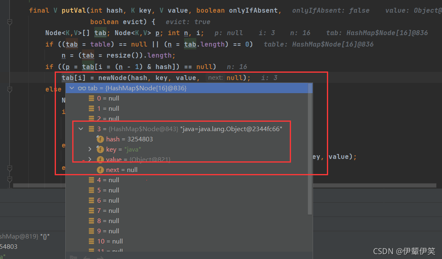Screen dimensions: 442x259
Task: Click the "next:" parameter hint in newNode
Action: click(x=215, y=78)
